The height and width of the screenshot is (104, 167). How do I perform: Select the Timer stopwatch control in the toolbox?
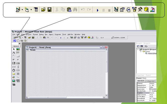14,70
